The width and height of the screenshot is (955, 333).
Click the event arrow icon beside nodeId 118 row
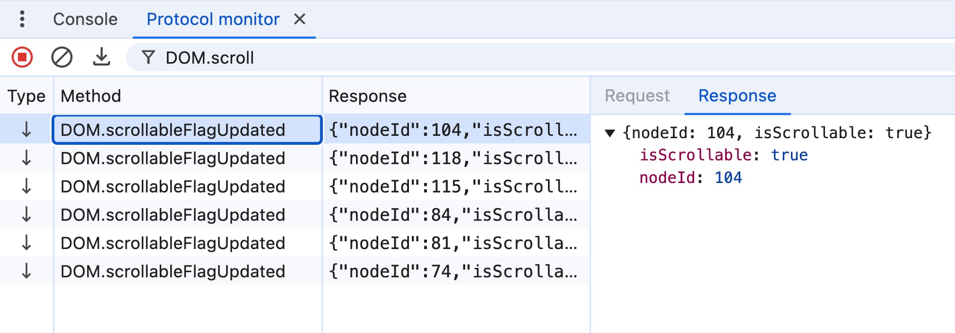pyautogui.click(x=26, y=158)
